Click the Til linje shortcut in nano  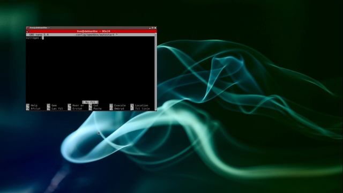click(140, 108)
